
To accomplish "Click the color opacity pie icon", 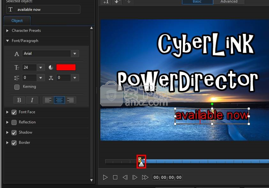I will [x=51, y=67].
